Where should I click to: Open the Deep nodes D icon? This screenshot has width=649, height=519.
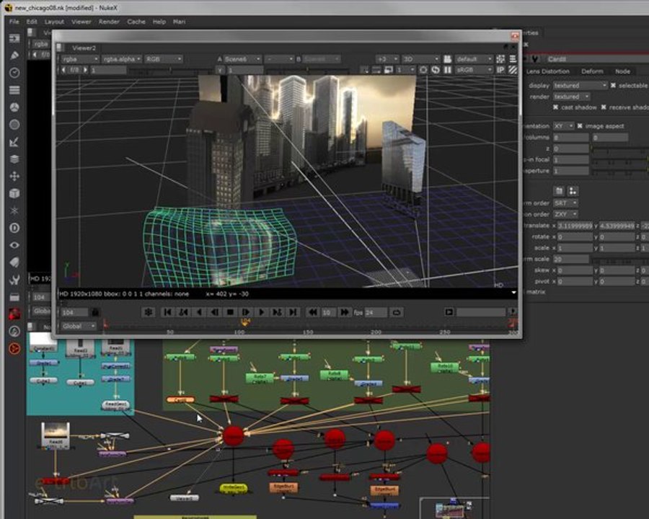click(14, 228)
